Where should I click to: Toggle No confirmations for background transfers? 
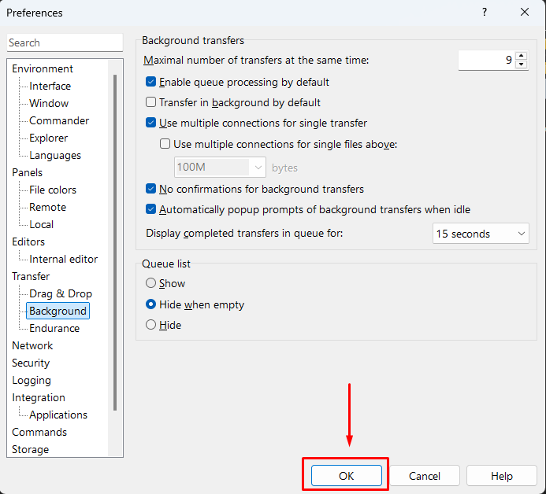[x=151, y=189]
